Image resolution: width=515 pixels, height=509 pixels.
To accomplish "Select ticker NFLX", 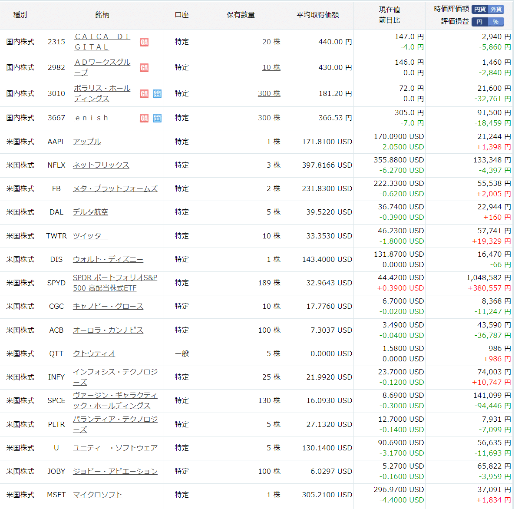I will 56,165.
